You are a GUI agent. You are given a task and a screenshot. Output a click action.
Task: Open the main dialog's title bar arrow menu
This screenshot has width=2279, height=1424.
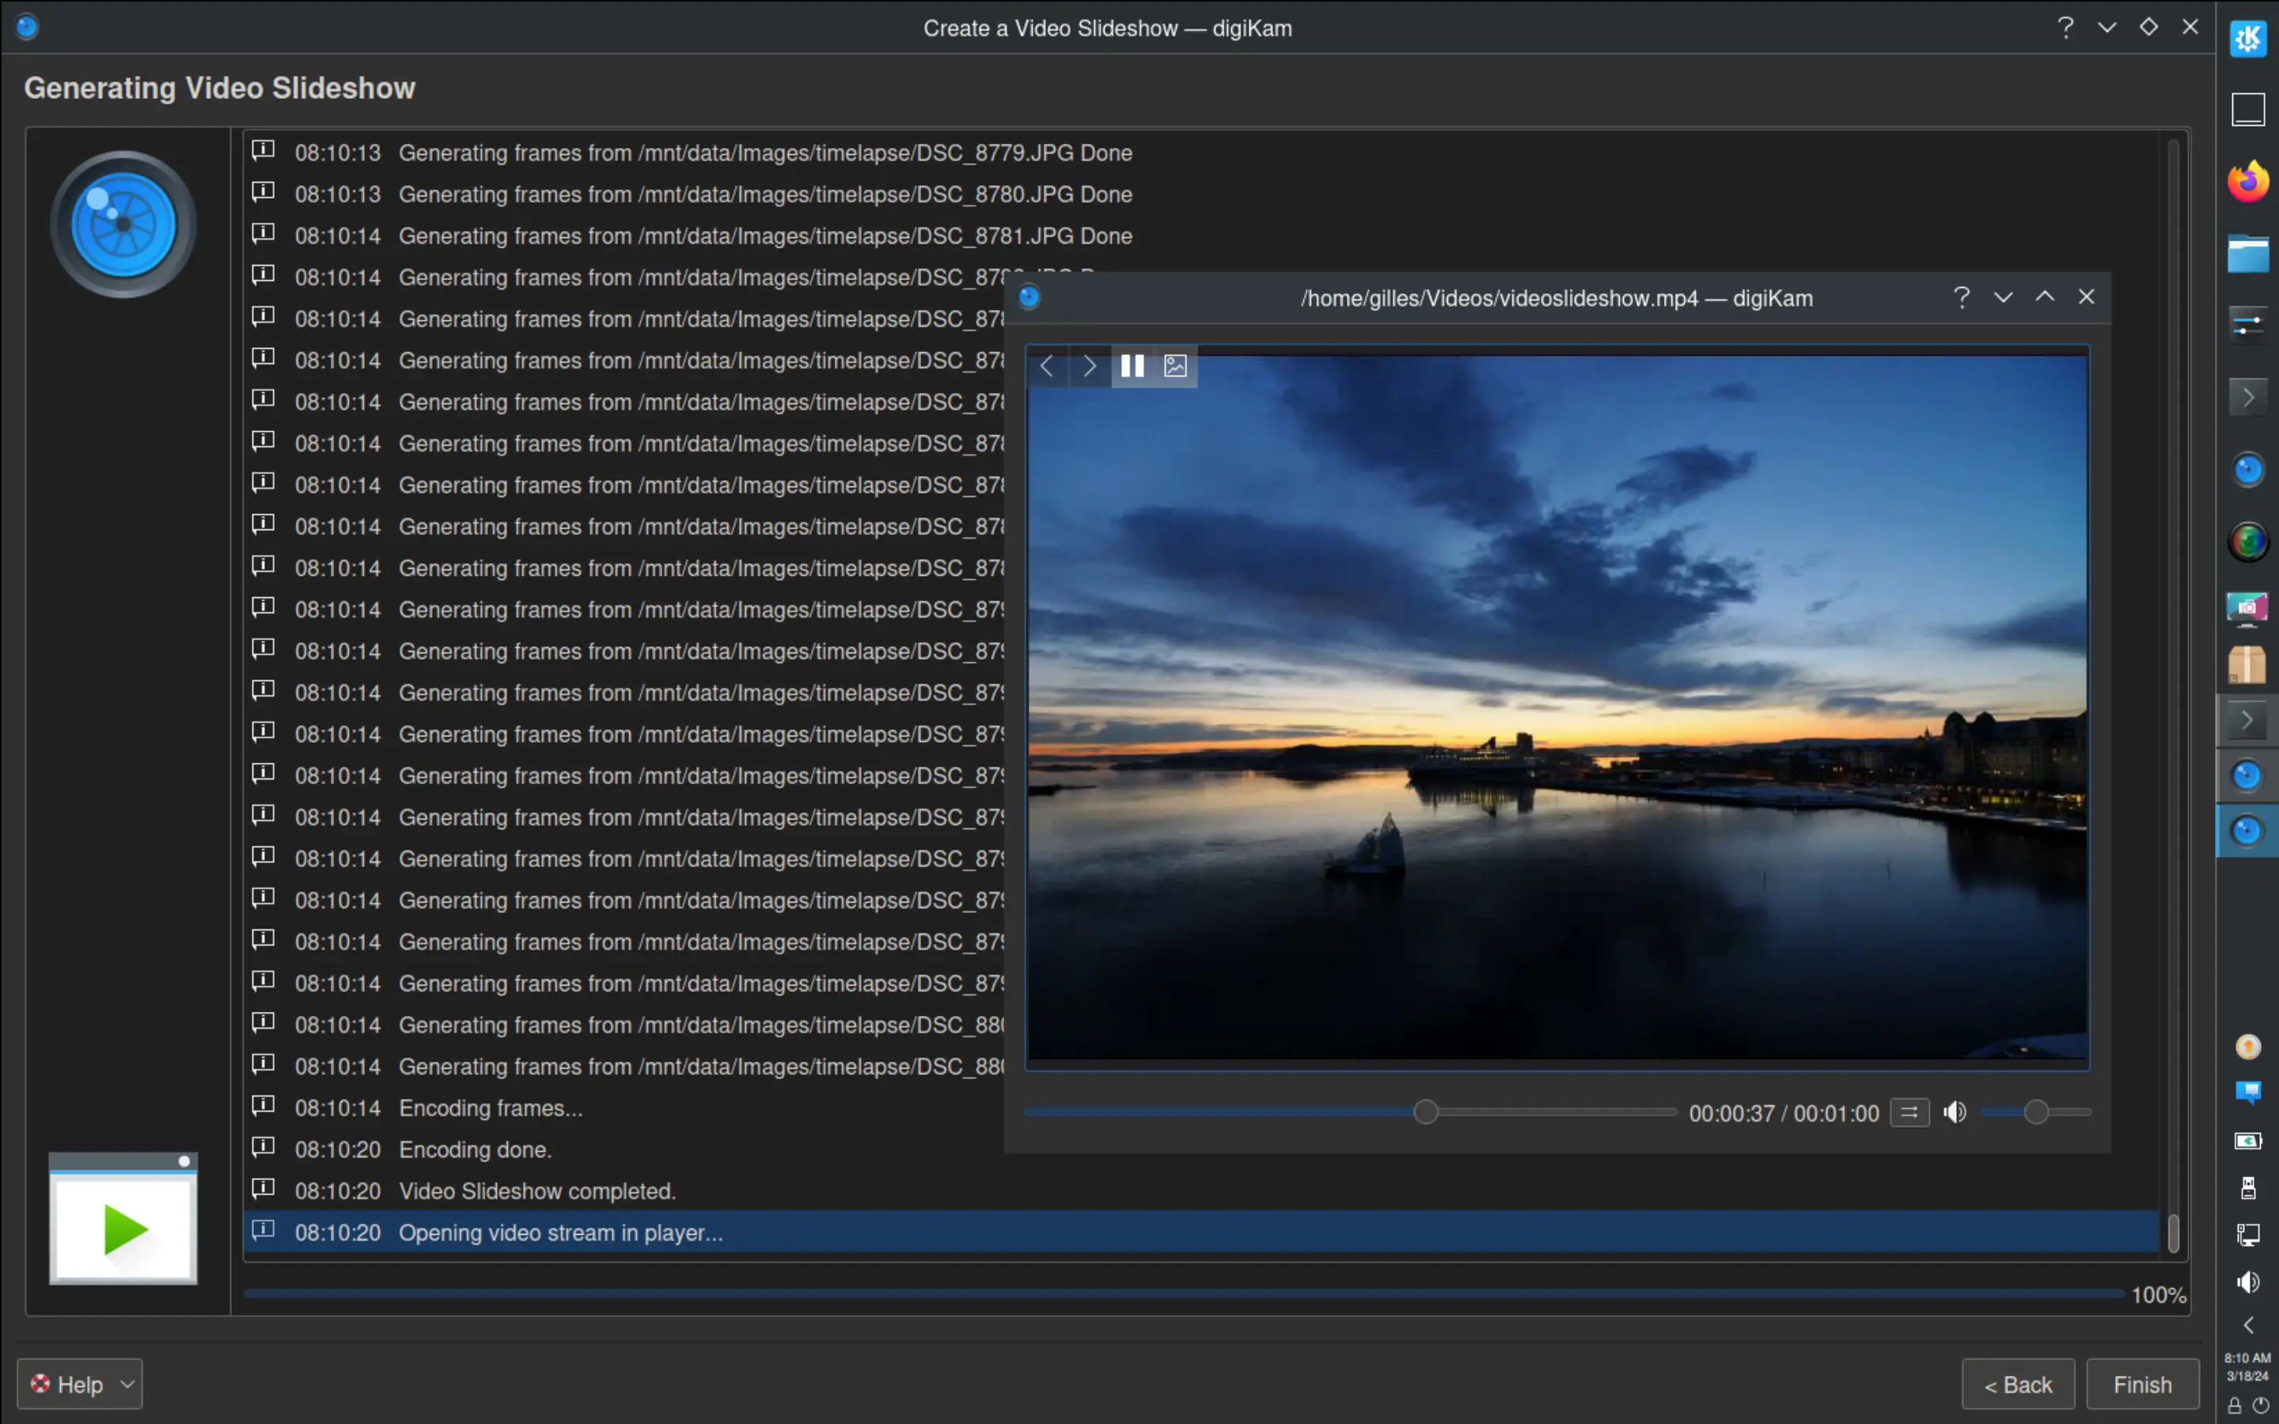click(2107, 26)
